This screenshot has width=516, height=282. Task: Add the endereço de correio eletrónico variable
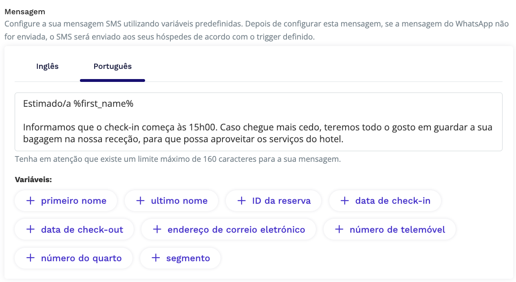229,229
